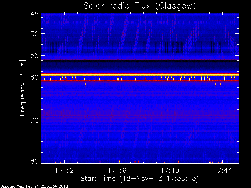Select the "Frequency [MHz]" axis label
Image resolution: width=251 pixels, height=188 pixels.
point(22,88)
